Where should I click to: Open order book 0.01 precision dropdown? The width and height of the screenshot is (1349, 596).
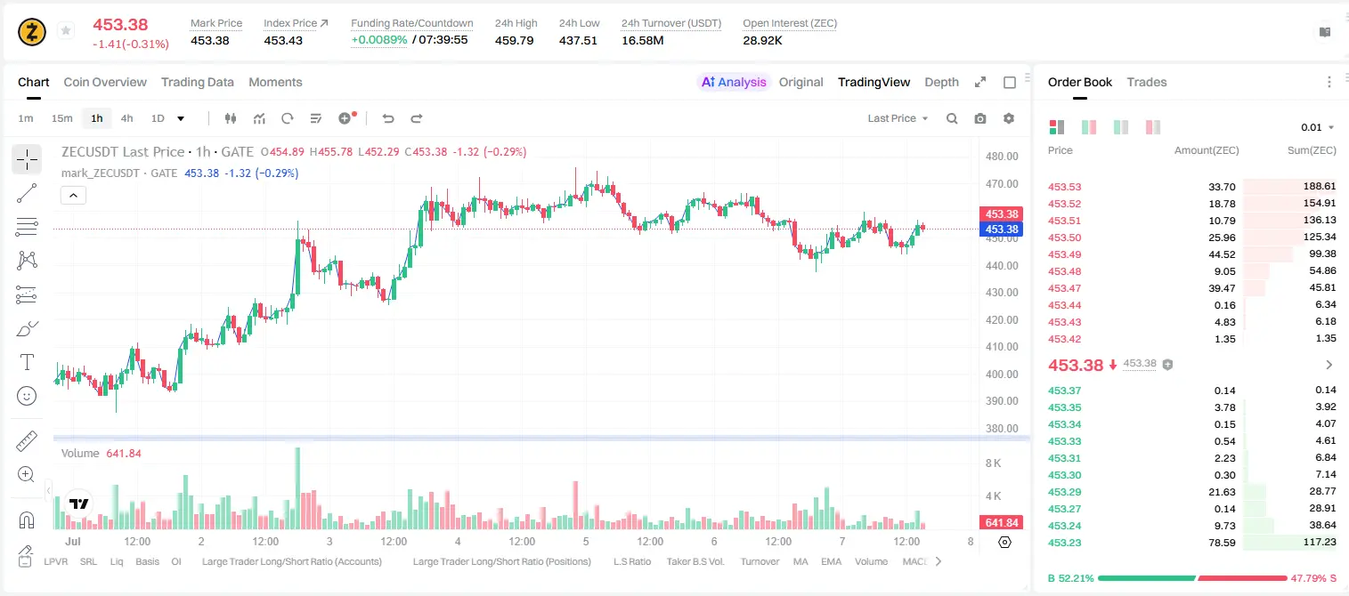1317,127
